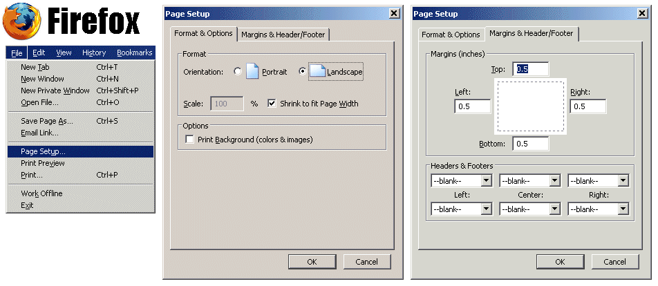Open the File menu

[x=17, y=53]
